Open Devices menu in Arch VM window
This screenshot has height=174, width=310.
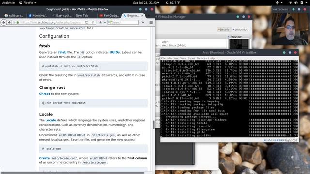click(x=201, y=58)
